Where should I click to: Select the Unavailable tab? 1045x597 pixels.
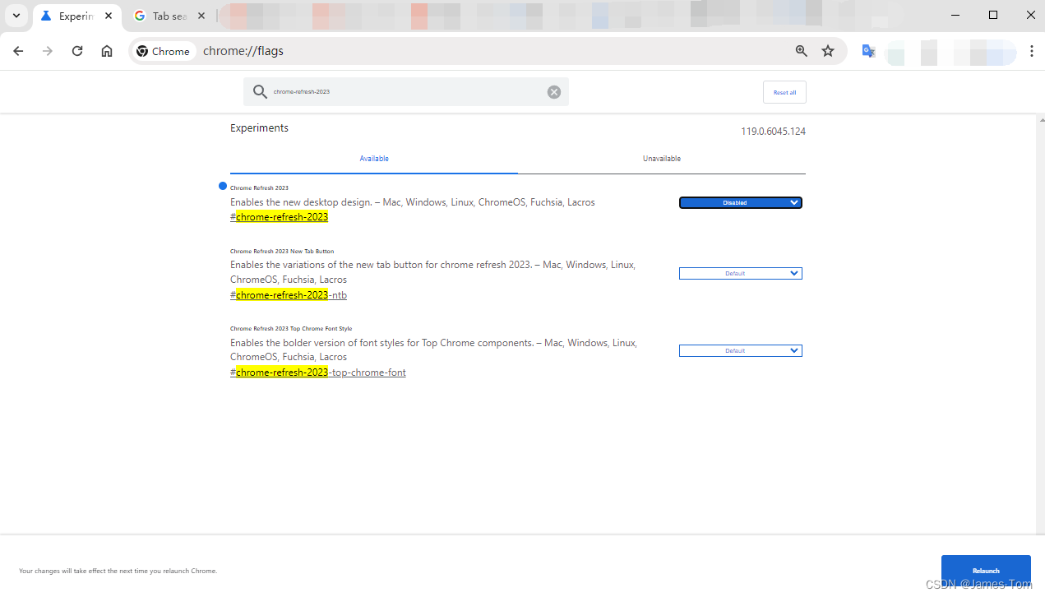(662, 159)
